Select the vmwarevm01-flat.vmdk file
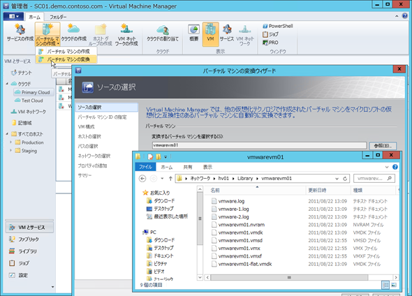 (245, 264)
